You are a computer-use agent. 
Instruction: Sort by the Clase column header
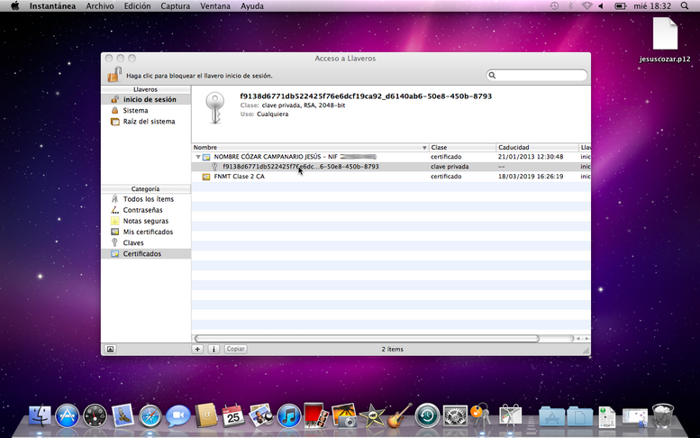coord(462,147)
